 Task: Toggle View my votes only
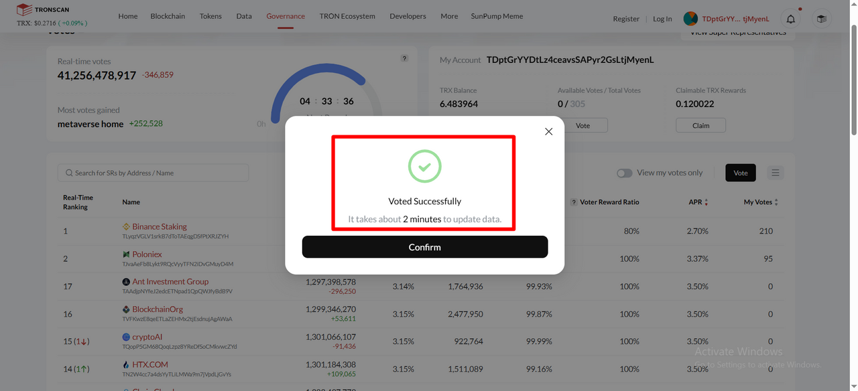pyautogui.click(x=624, y=173)
